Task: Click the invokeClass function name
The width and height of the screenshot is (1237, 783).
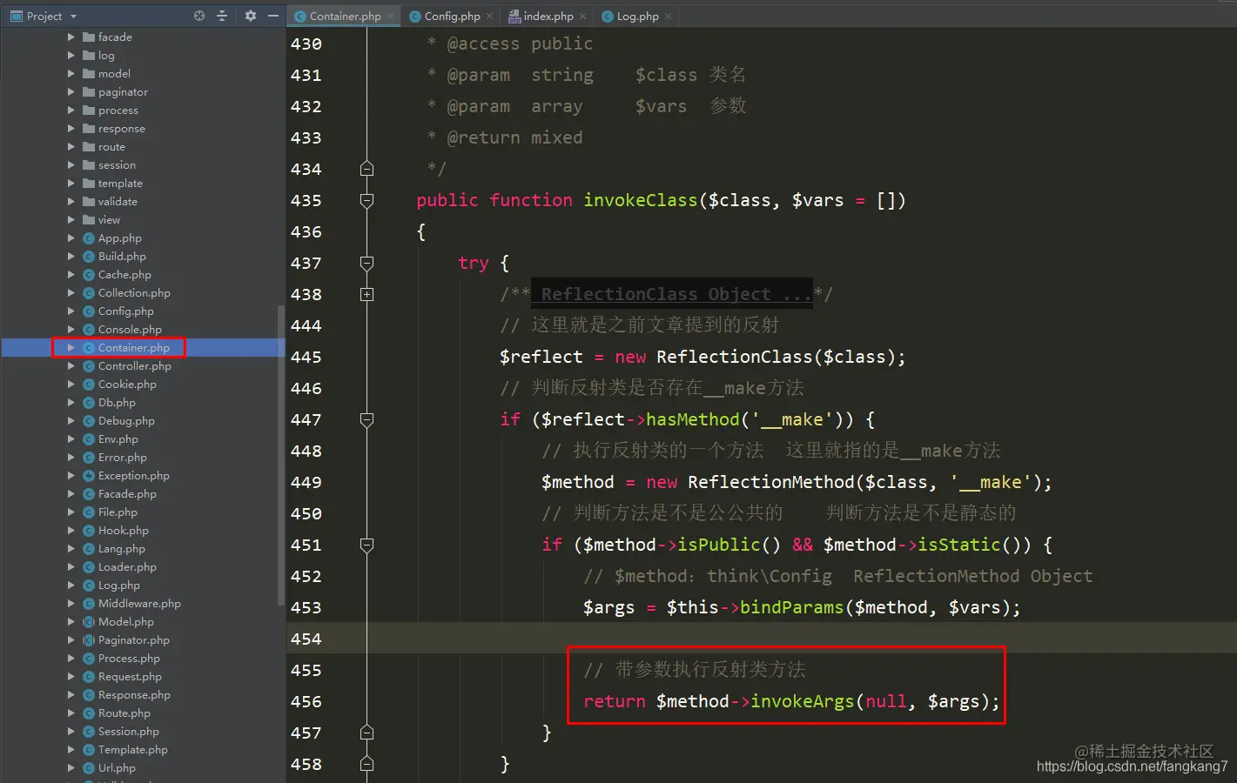Action: (x=641, y=200)
